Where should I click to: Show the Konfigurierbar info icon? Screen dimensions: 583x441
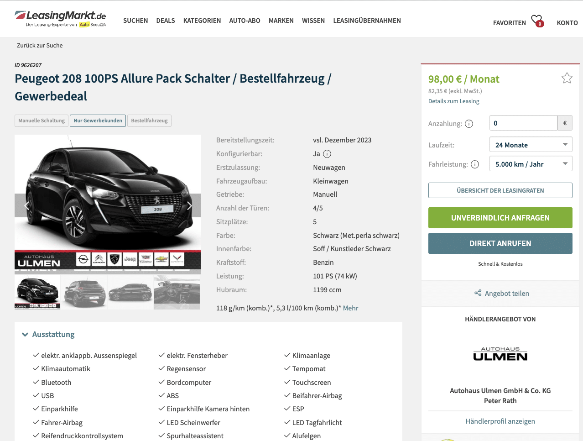click(x=327, y=154)
